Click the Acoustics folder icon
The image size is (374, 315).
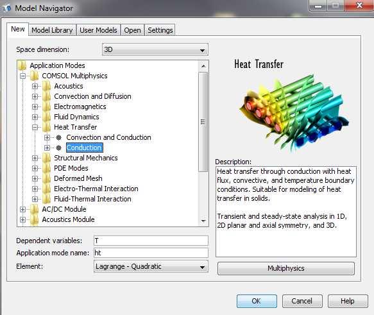[47, 86]
